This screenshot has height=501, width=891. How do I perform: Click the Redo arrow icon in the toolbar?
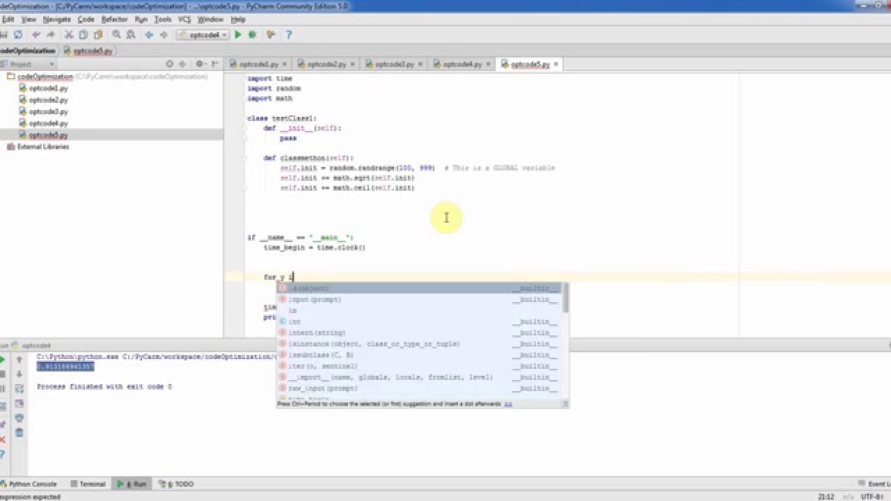click(x=51, y=35)
